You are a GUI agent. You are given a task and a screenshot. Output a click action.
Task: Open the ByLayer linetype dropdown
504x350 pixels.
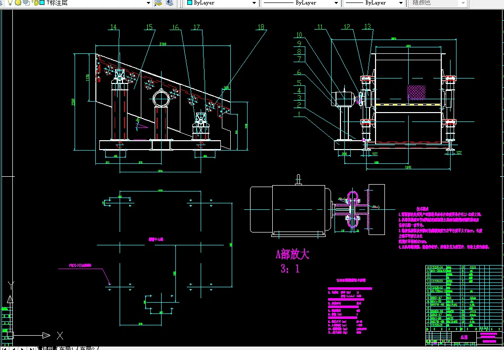click(x=336, y=3)
